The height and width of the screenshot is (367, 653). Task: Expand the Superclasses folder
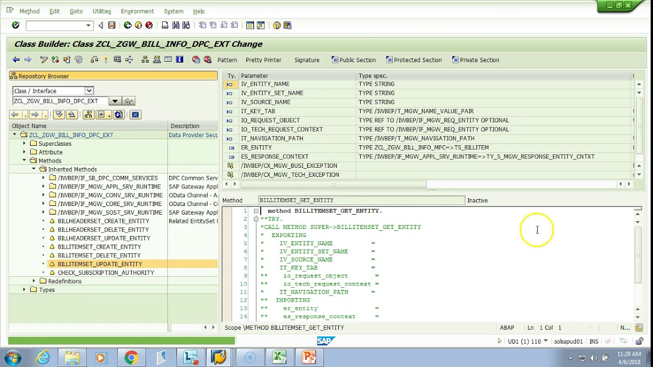click(24, 143)
